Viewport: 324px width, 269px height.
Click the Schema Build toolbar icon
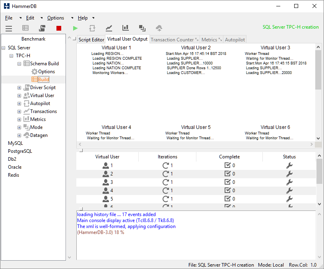pyautogui.click(x=25, y=28)
